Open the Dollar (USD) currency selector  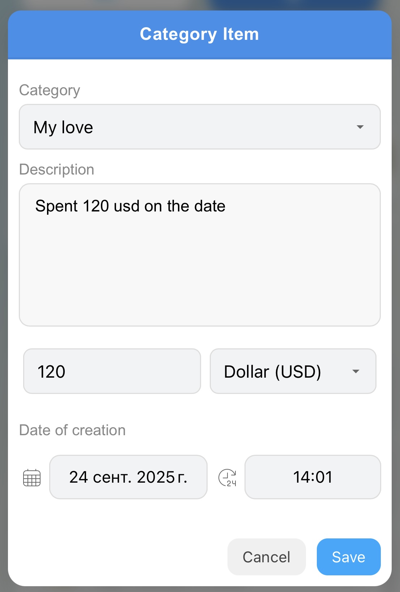[293, 371]
